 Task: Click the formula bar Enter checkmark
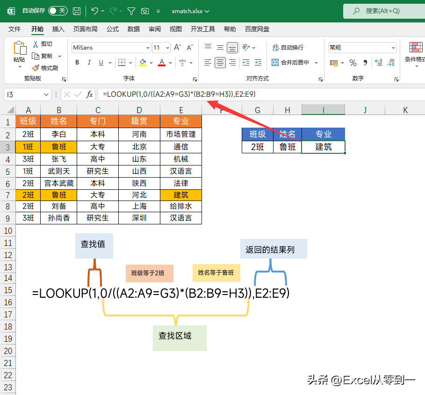click(x=78, y=94)
